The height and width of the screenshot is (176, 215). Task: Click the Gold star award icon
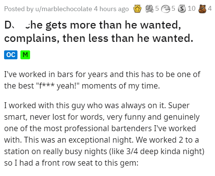[137, 9]
